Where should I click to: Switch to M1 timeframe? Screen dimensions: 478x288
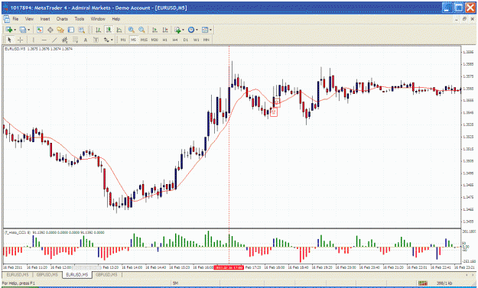coord(123,40)
